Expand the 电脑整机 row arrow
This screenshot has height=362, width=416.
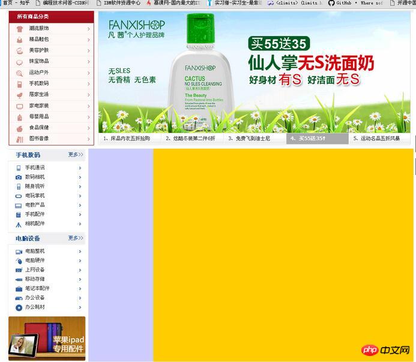tap(80, 251)
